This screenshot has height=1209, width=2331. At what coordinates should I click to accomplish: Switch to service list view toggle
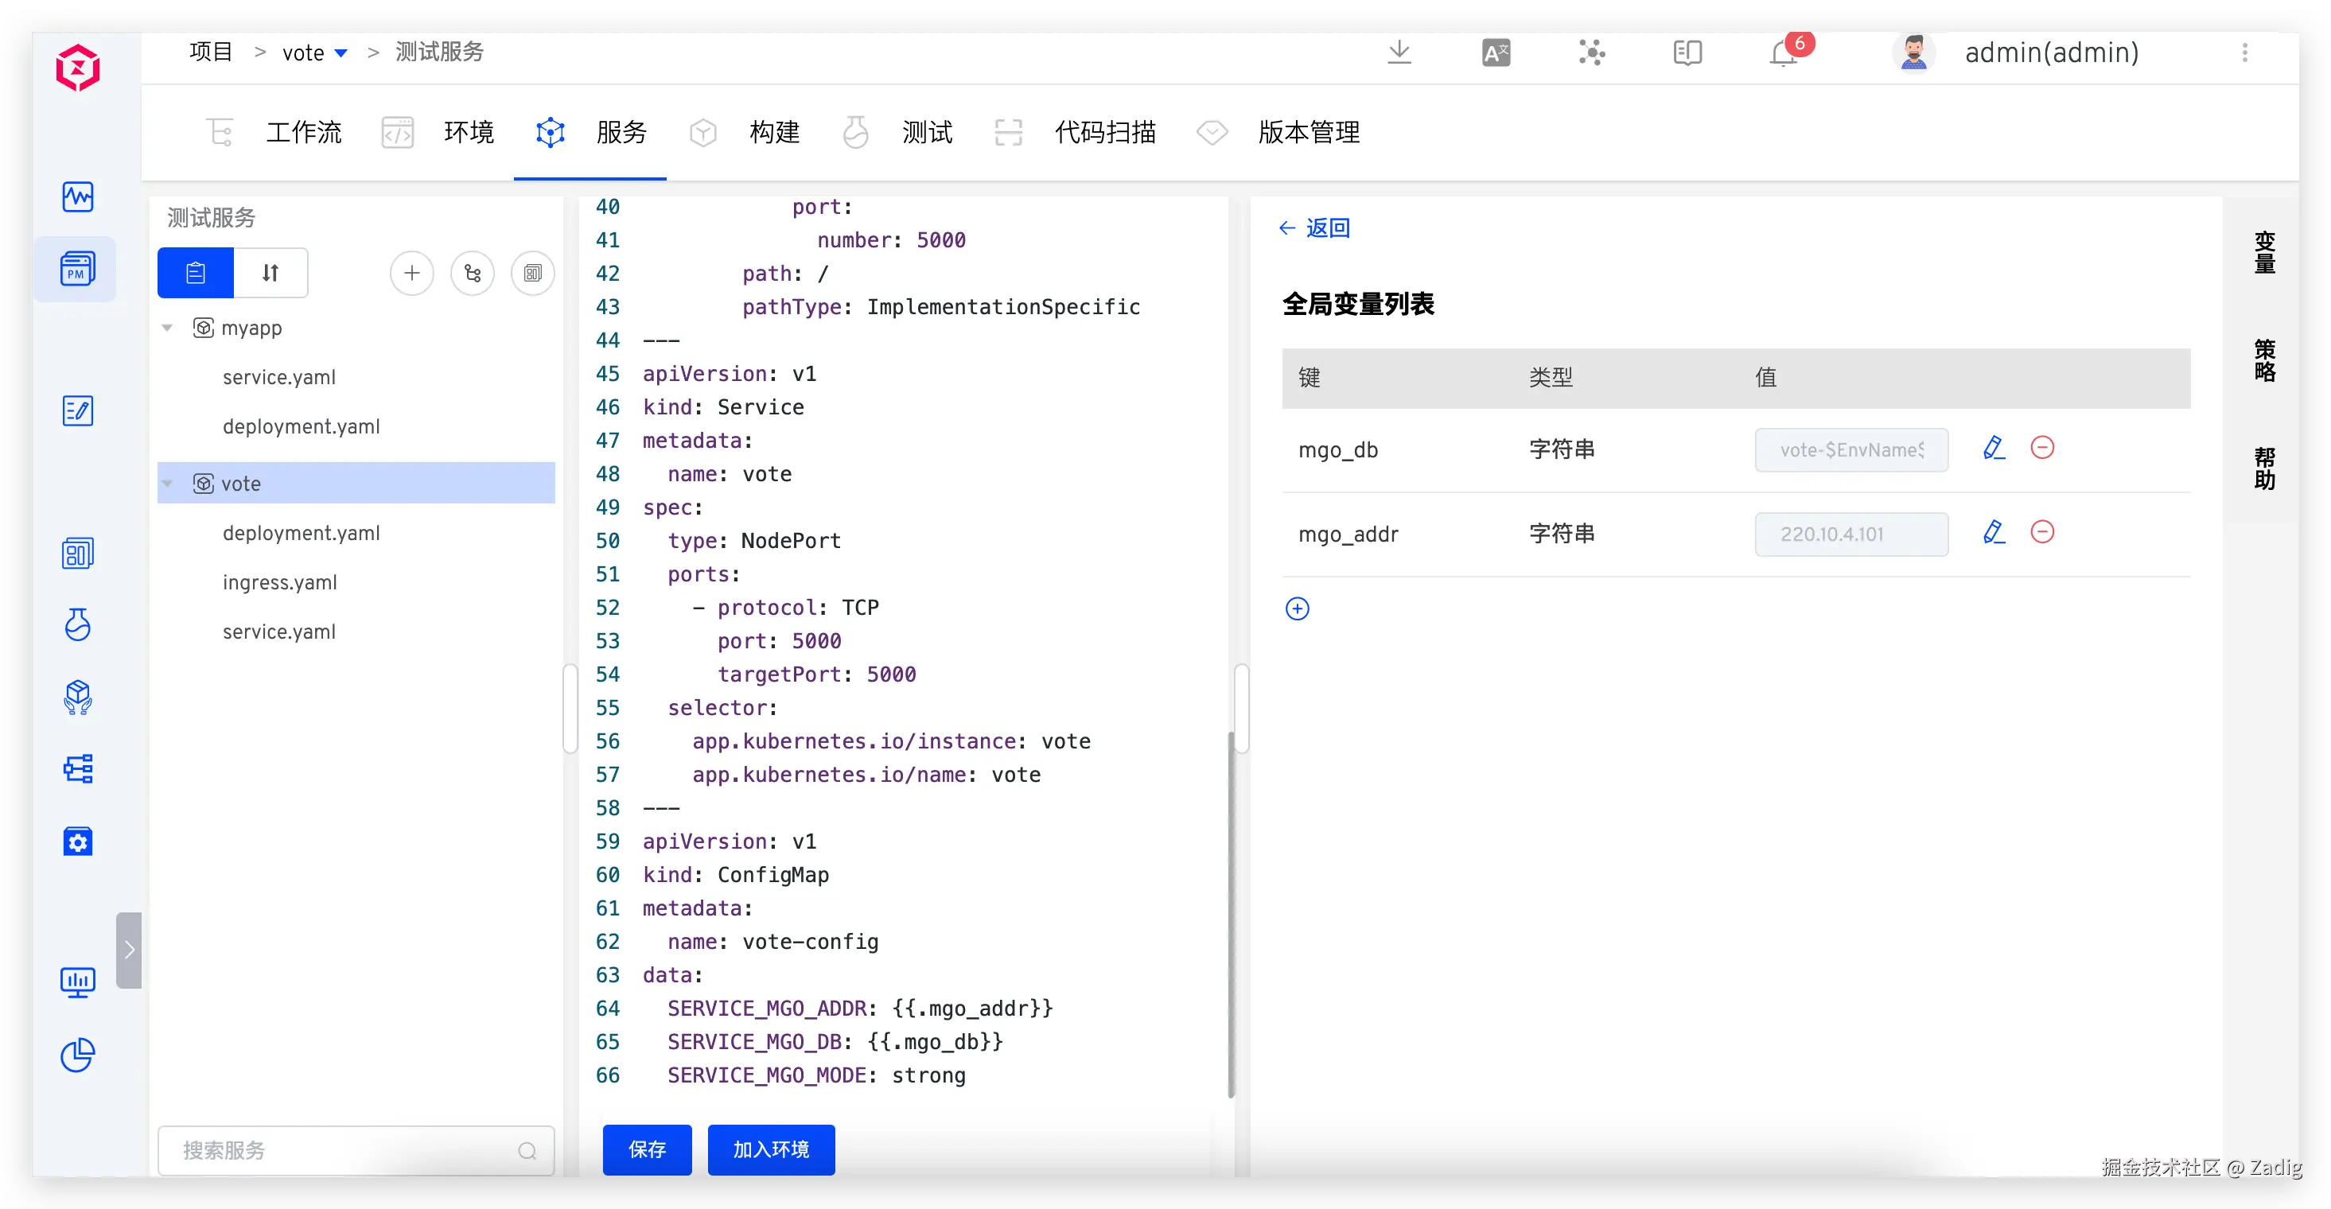click(x=196, y=272)
